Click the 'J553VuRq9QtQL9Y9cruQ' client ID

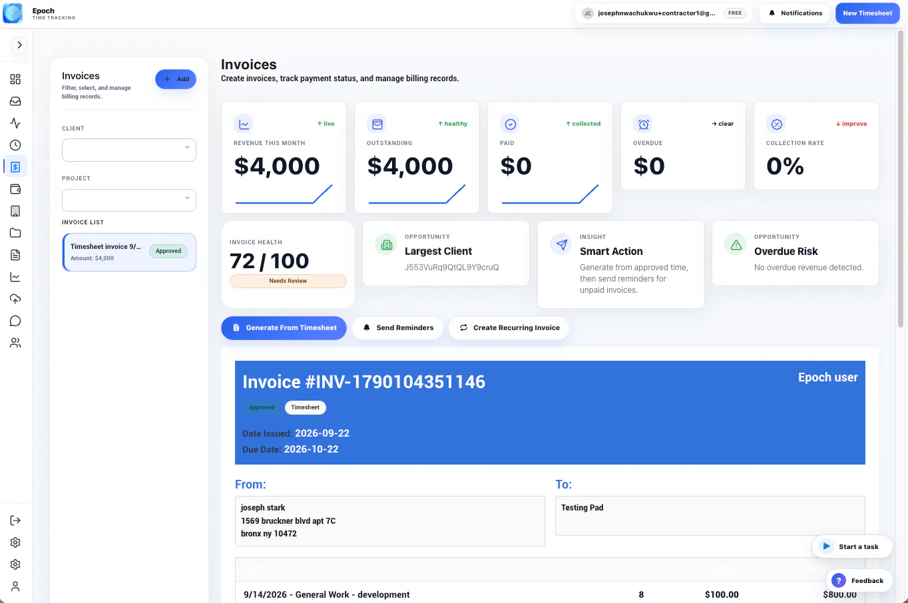coord(452,268)
